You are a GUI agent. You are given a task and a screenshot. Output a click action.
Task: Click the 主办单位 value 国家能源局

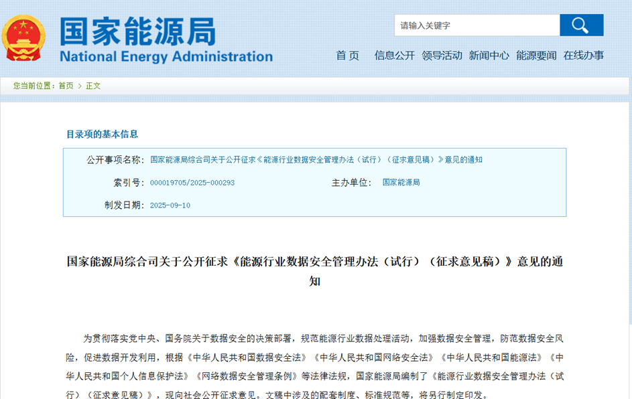(x=401, y=182)
